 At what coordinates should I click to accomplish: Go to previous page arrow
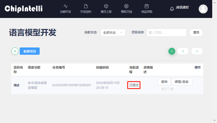[183, 51]
